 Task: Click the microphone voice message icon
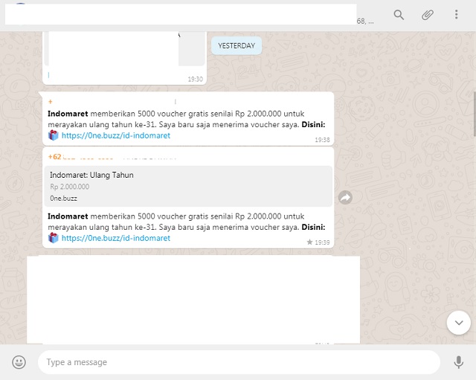click(x=458, y=362)
